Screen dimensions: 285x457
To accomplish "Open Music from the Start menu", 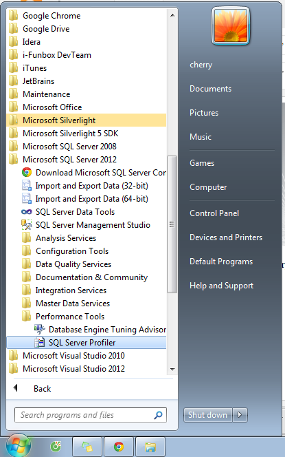I will (x=201, y=137).
